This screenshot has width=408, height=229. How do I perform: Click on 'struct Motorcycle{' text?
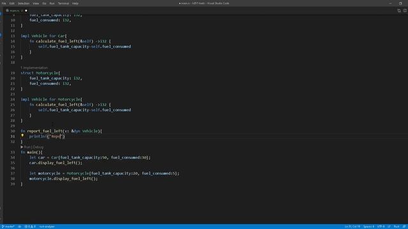tap(40, 73)
